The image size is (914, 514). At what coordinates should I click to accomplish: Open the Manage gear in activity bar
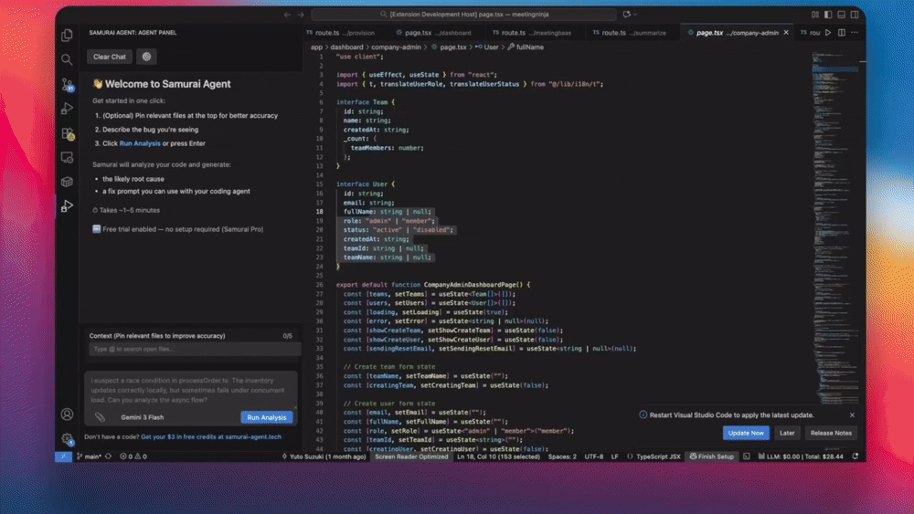coord(67,438)
